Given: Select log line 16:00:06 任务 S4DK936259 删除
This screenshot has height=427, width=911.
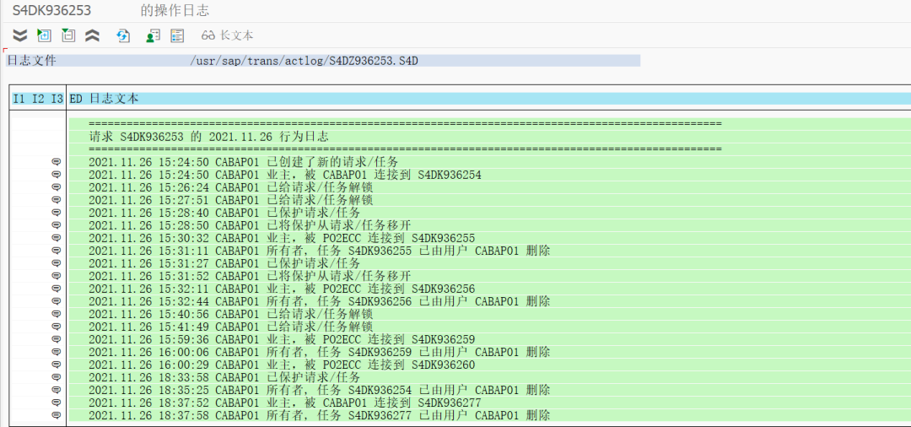Looking at the screenshot, I should pyautogui.click(x=320, y=352).
